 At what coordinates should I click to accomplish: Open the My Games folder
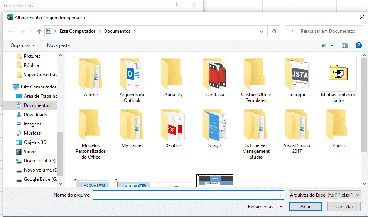(x=132, y=129)
